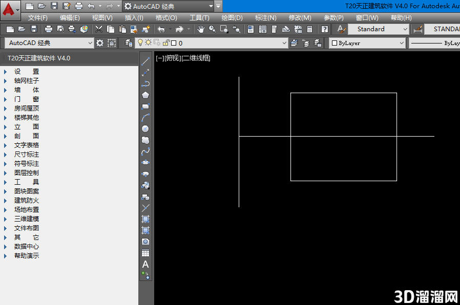Viewport: 460px width, 305px height.
Task: Open the Undo history dropdown arrow
Action: [x=170, y=29]
